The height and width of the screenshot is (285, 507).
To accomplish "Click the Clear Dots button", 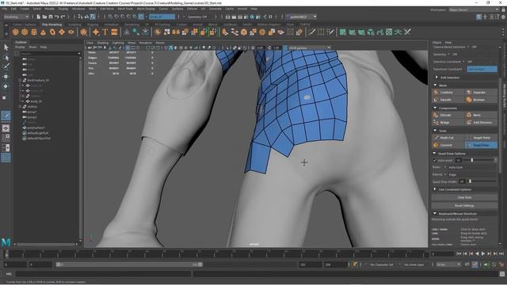I will click(465, 197).
